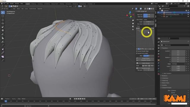Open the Bevel Mode Profile dropdown
Viewport: 190px width, 107px height.
(149, 20)
